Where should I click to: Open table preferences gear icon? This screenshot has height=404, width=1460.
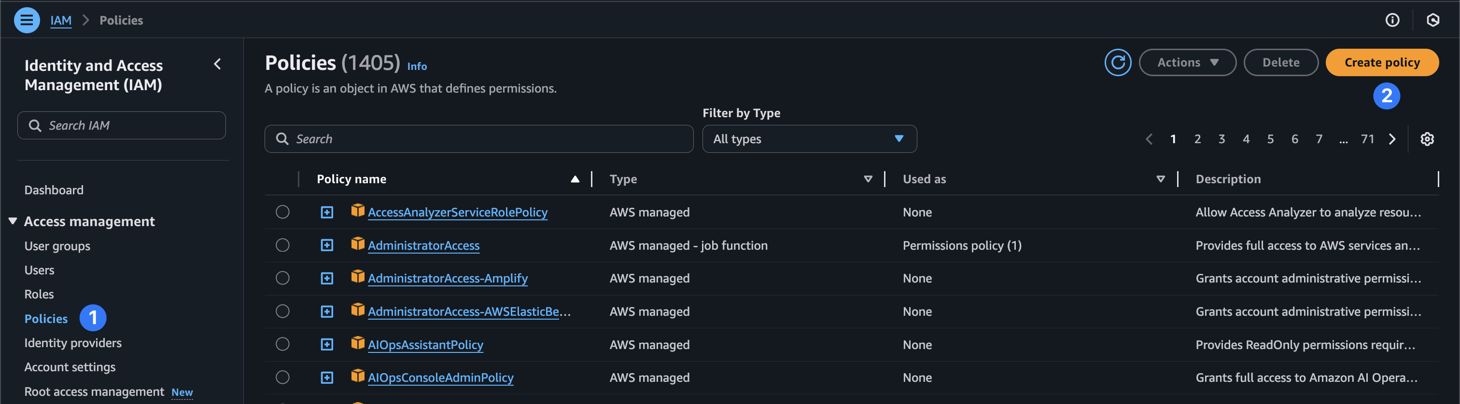click(x=1427, y=139)
